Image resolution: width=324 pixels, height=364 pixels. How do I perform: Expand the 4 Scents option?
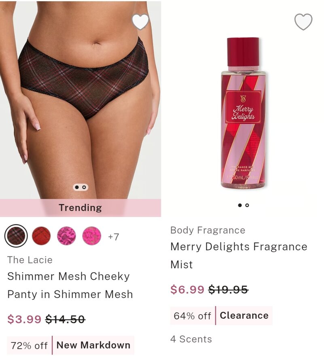coord(191,339)
